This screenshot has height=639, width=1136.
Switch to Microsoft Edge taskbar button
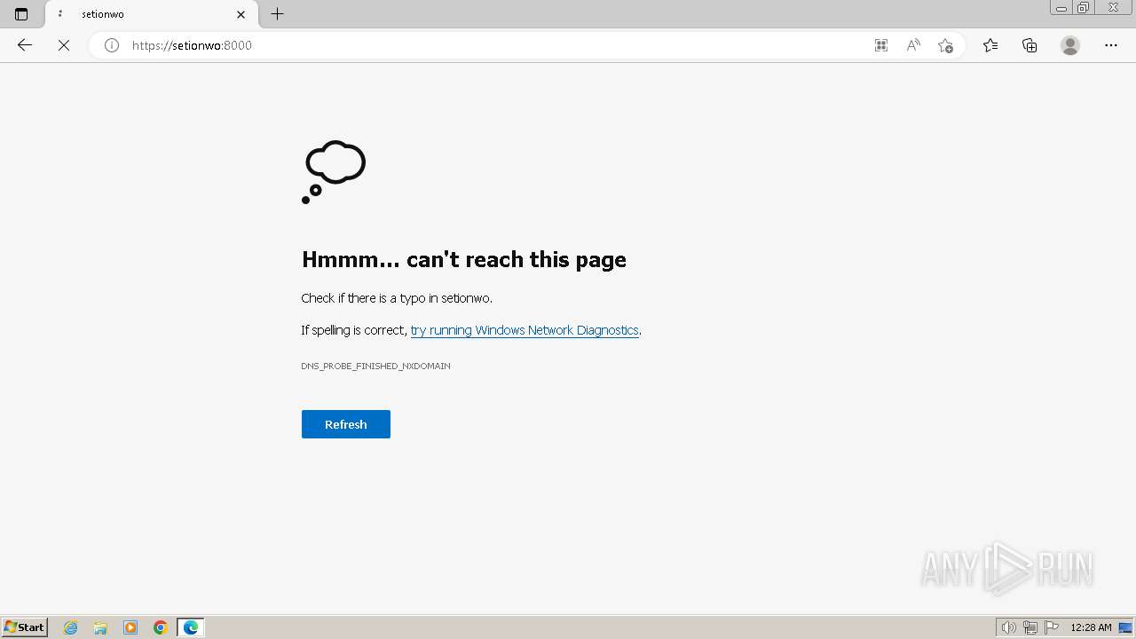(191, 627)
